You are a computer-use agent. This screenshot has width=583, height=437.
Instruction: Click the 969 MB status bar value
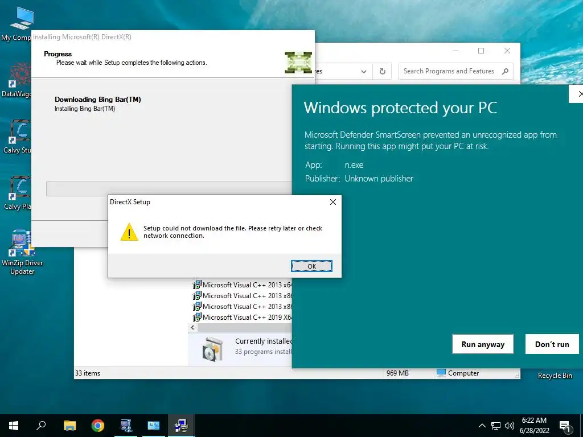tap(397, 373)
